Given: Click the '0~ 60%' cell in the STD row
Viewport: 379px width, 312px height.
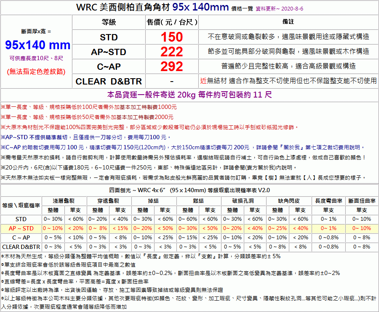Looking at the screenshot, I should pyautogui.click(x=187, y=219).
